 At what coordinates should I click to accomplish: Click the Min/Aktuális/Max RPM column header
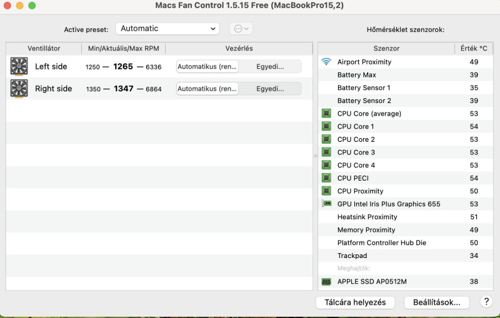pyautogui.click(x=123, y=49)
